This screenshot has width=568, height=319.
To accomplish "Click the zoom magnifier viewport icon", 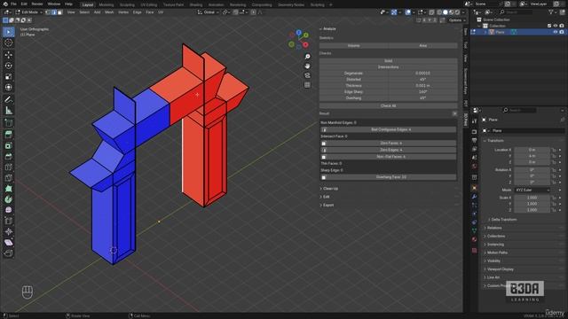I will tap(307, 57).
